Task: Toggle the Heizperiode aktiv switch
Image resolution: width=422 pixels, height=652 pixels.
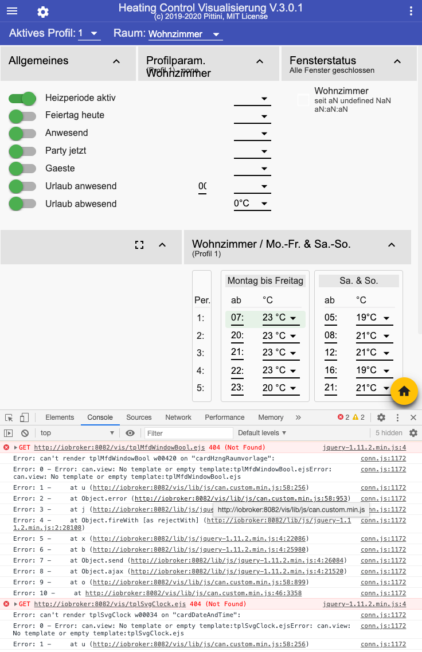Action: point(22,99)
